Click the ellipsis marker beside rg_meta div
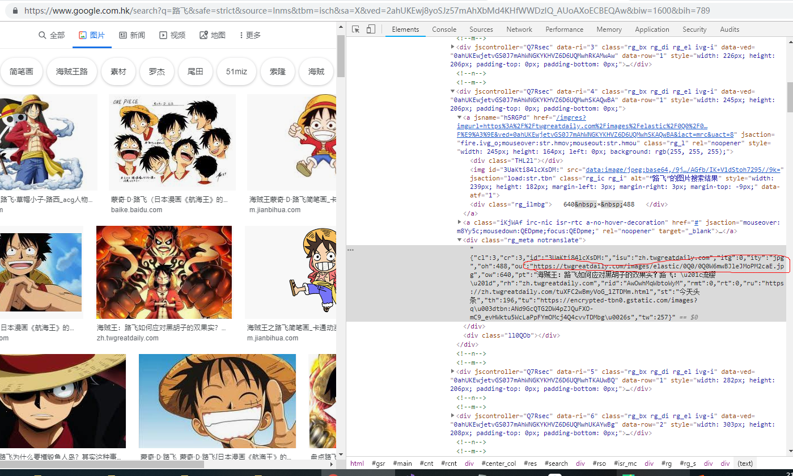 coord(350,250)
